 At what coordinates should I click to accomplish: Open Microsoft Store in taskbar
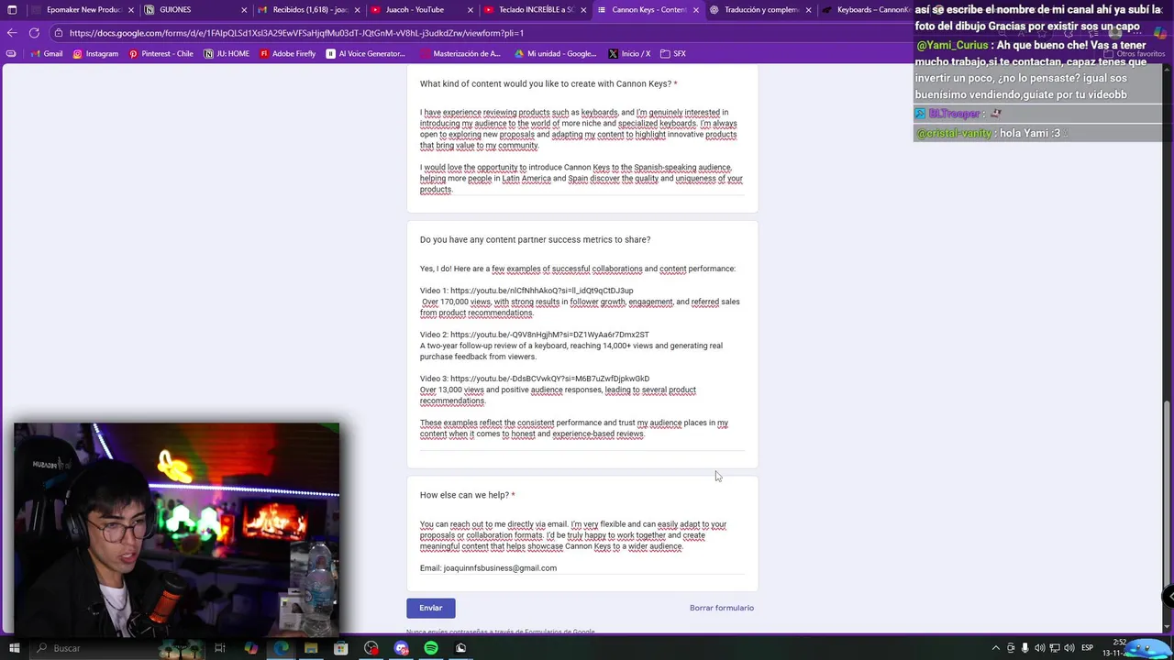[x=341, y=648]
